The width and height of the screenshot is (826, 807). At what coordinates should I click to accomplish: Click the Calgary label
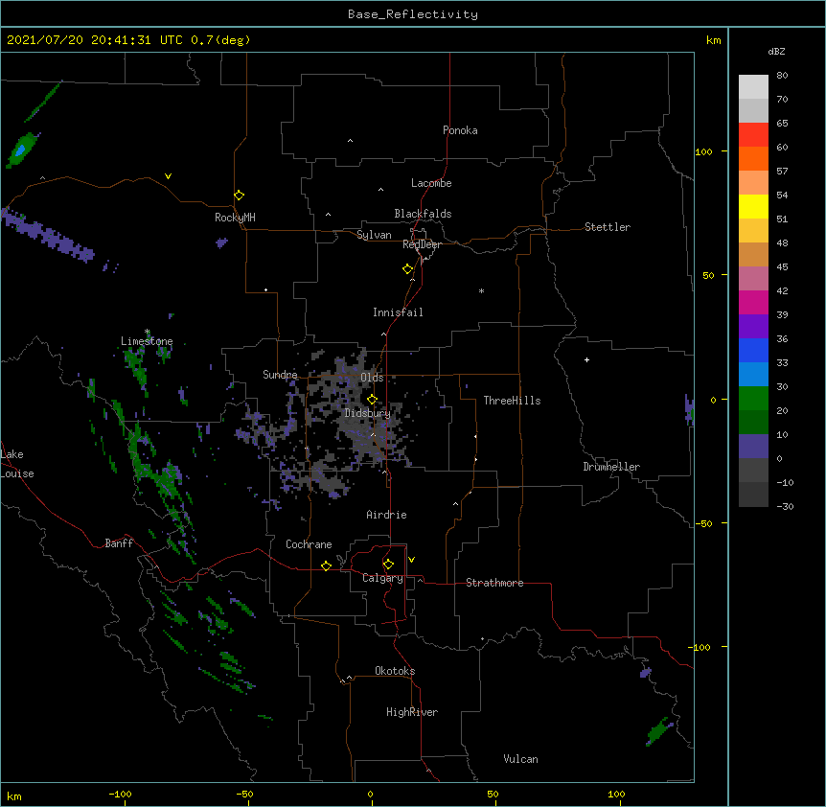click(x=382, y=578)
